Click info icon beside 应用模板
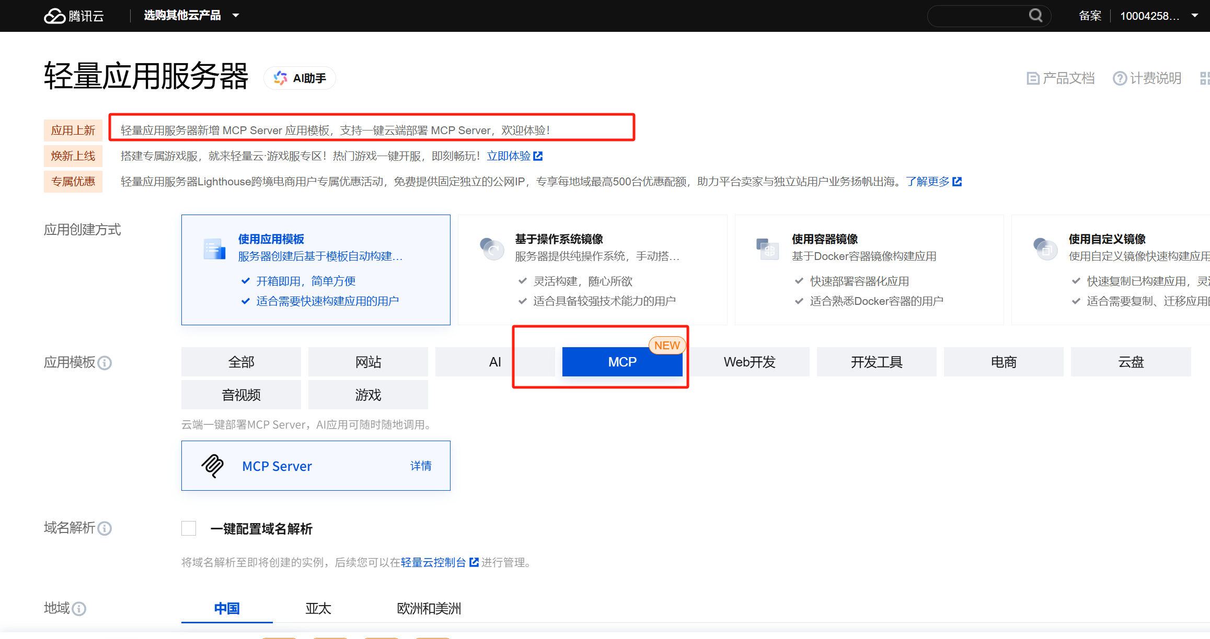1210x639 pixels. click(105, 363)
